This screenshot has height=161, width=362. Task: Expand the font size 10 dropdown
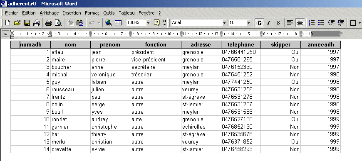point(248,23)
